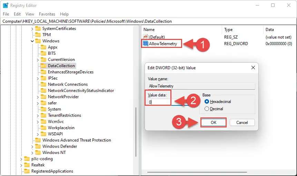Click the Appx folder icon
The width and height of the screenshot is (297, 176).
43,47
